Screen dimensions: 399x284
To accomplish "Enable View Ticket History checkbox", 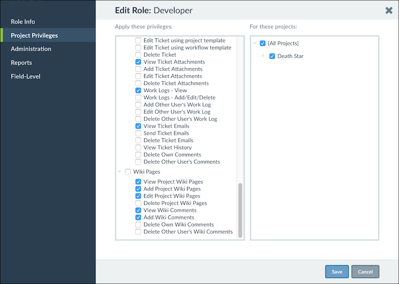I will [x=138, y=147].
